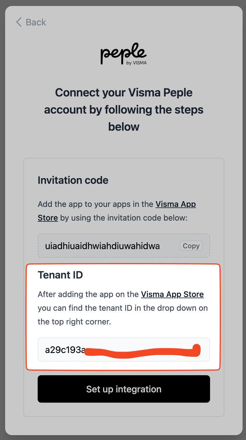246x440 pixels.
Task: Focus the Tenant ID input at "a29c193a"
Action: [x=64, y=350]
